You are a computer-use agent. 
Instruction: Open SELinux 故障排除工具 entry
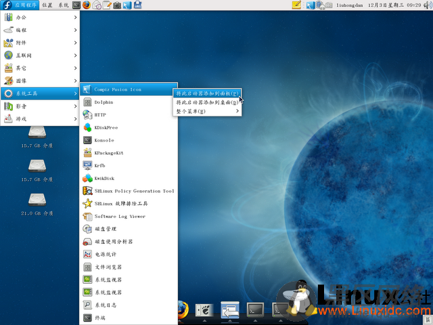pos(129,204)
